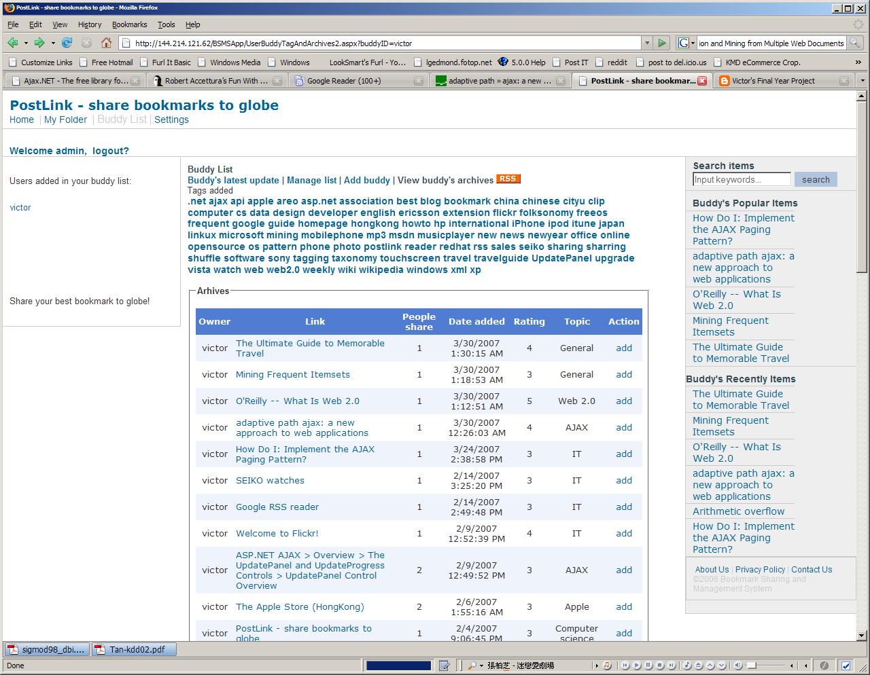This screenshot has width=870, height=675.
Task: Open the Bookmarks menu
Action: [x=129, y=24]
